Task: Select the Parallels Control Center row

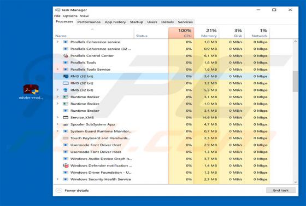Action: pyautogui.click(x=162, y=56)
